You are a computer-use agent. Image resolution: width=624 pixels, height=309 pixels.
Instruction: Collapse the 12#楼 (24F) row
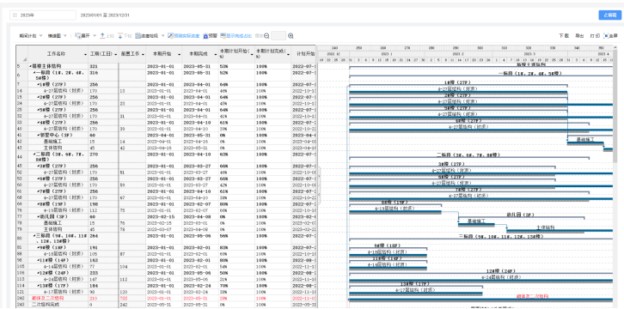pos(38,272)
